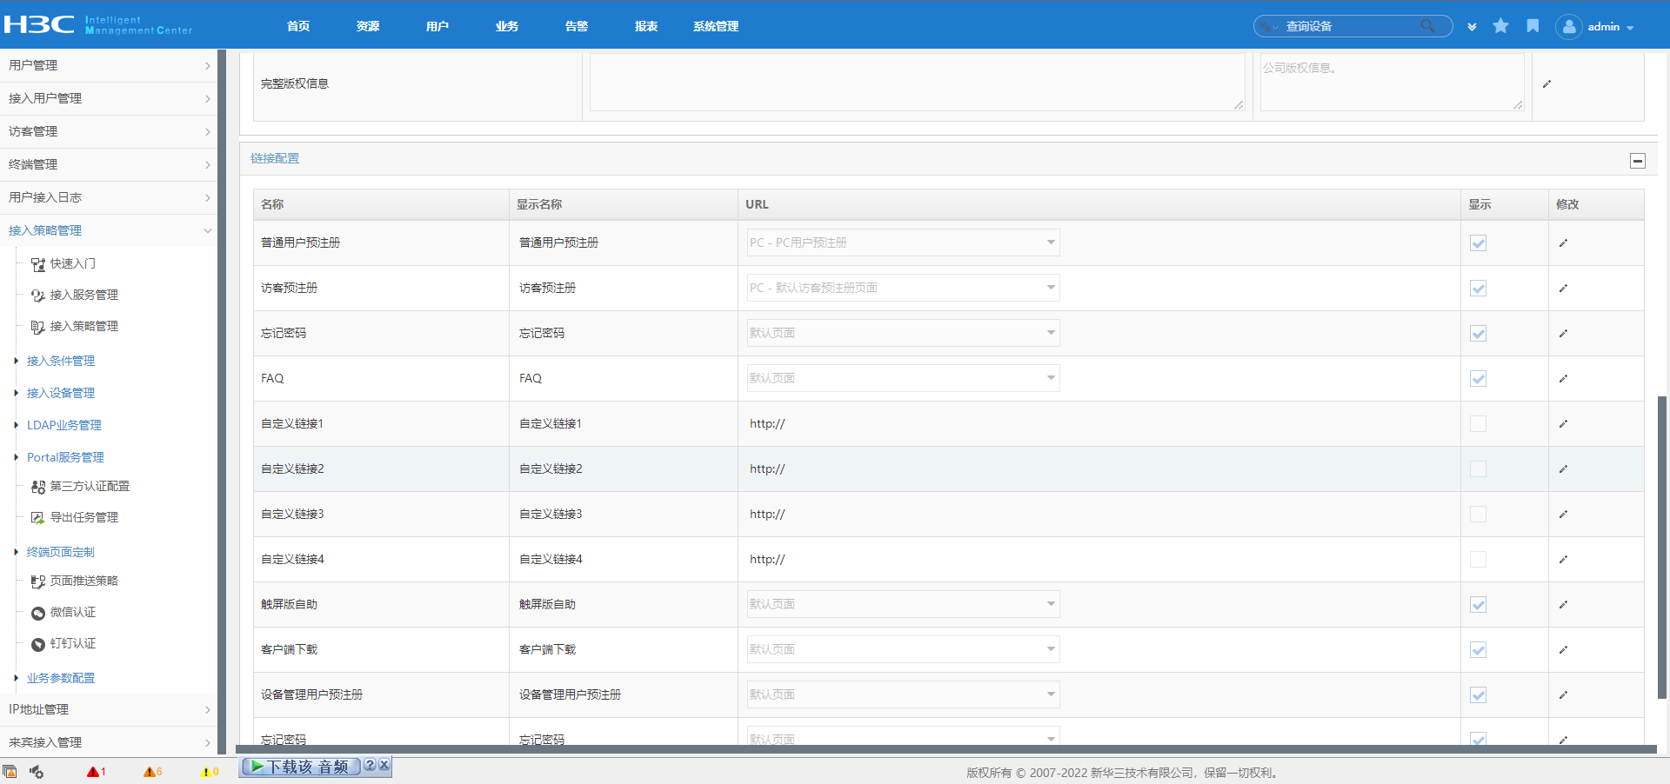Click the 导出任务管理 sidebar icon
This screenshot has width=1670, height=784.
pos(38,518)
